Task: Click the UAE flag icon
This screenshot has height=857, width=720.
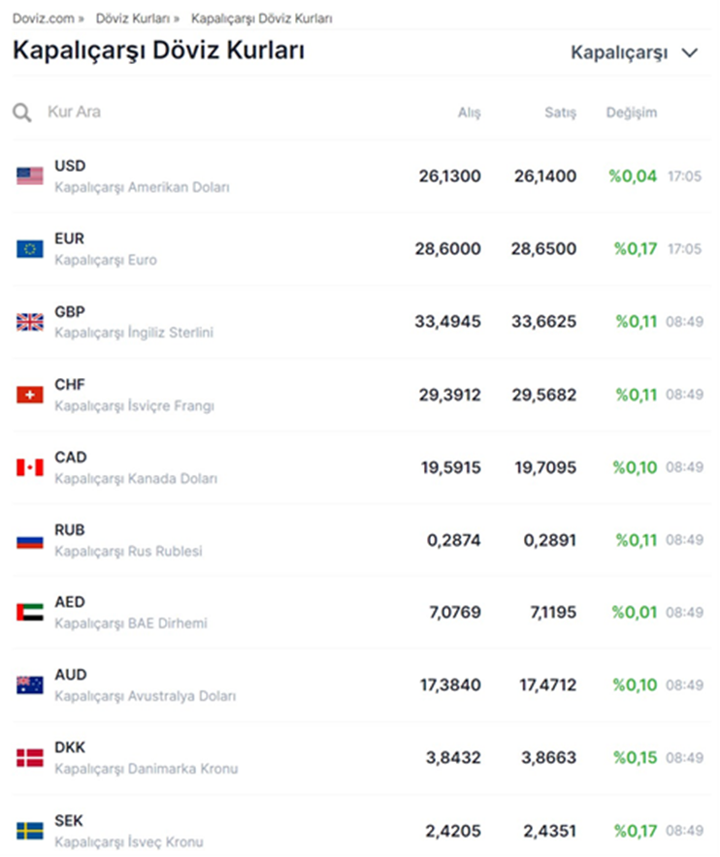Action: click(30, 613)
